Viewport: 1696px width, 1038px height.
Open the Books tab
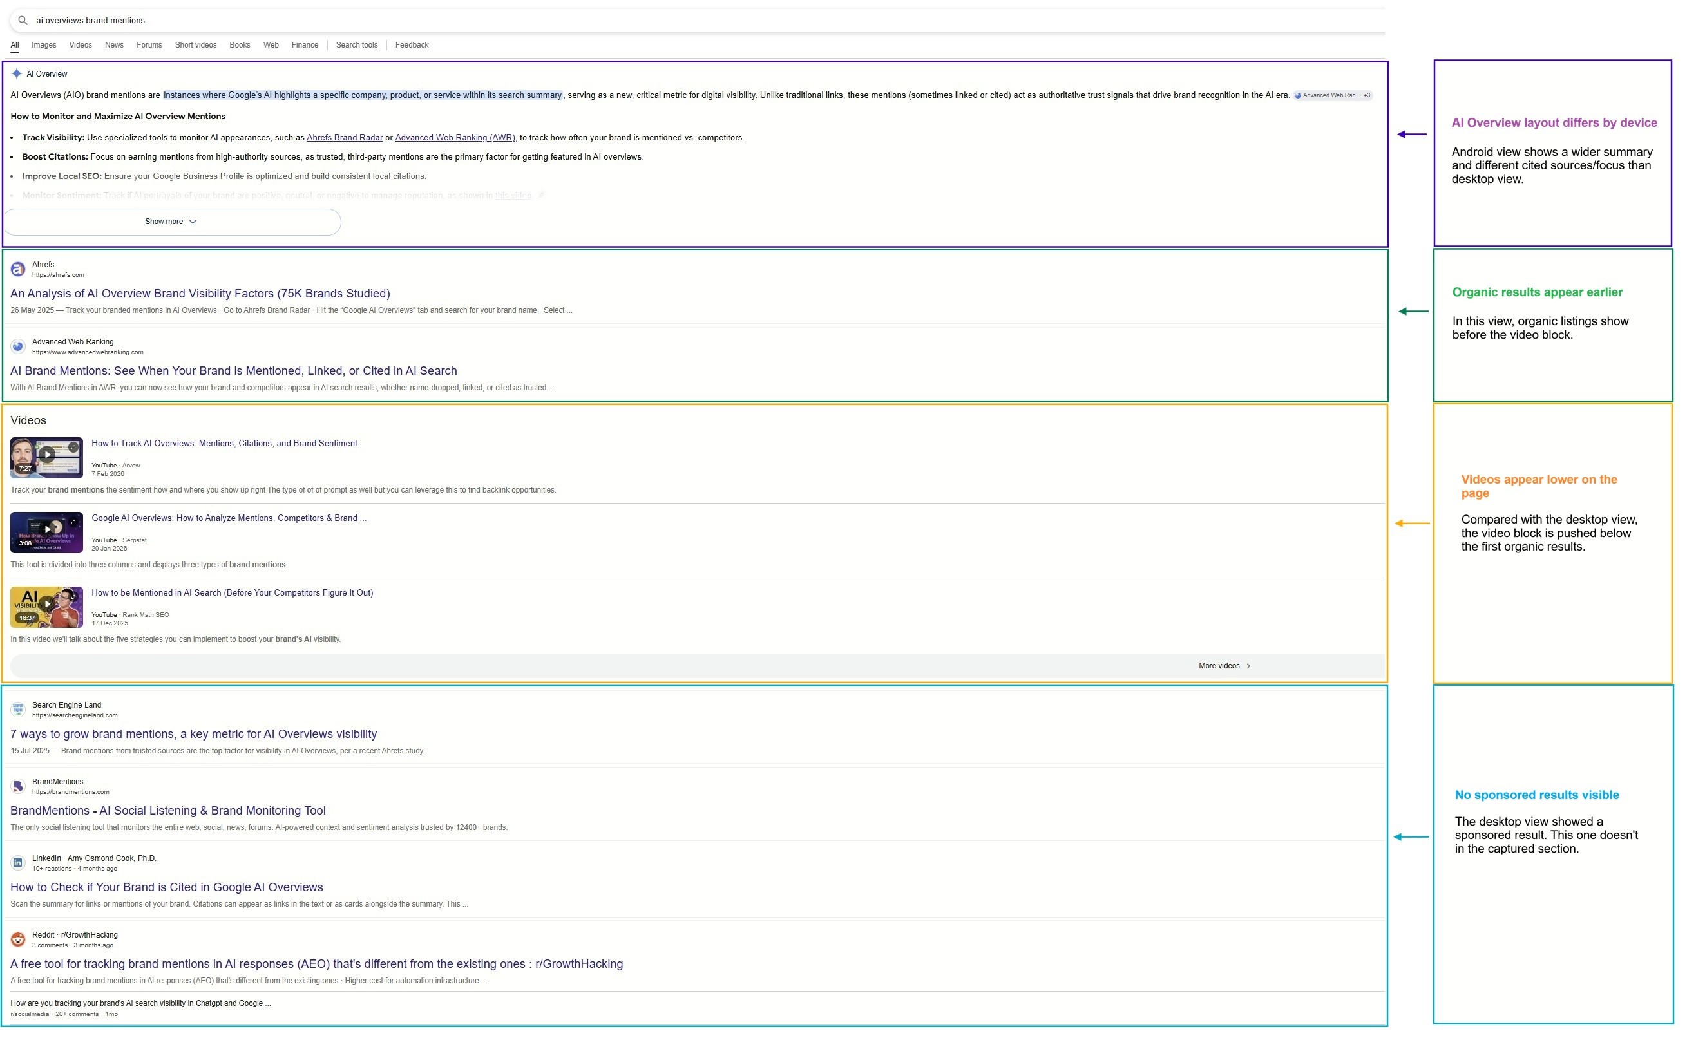pos(241,46)
